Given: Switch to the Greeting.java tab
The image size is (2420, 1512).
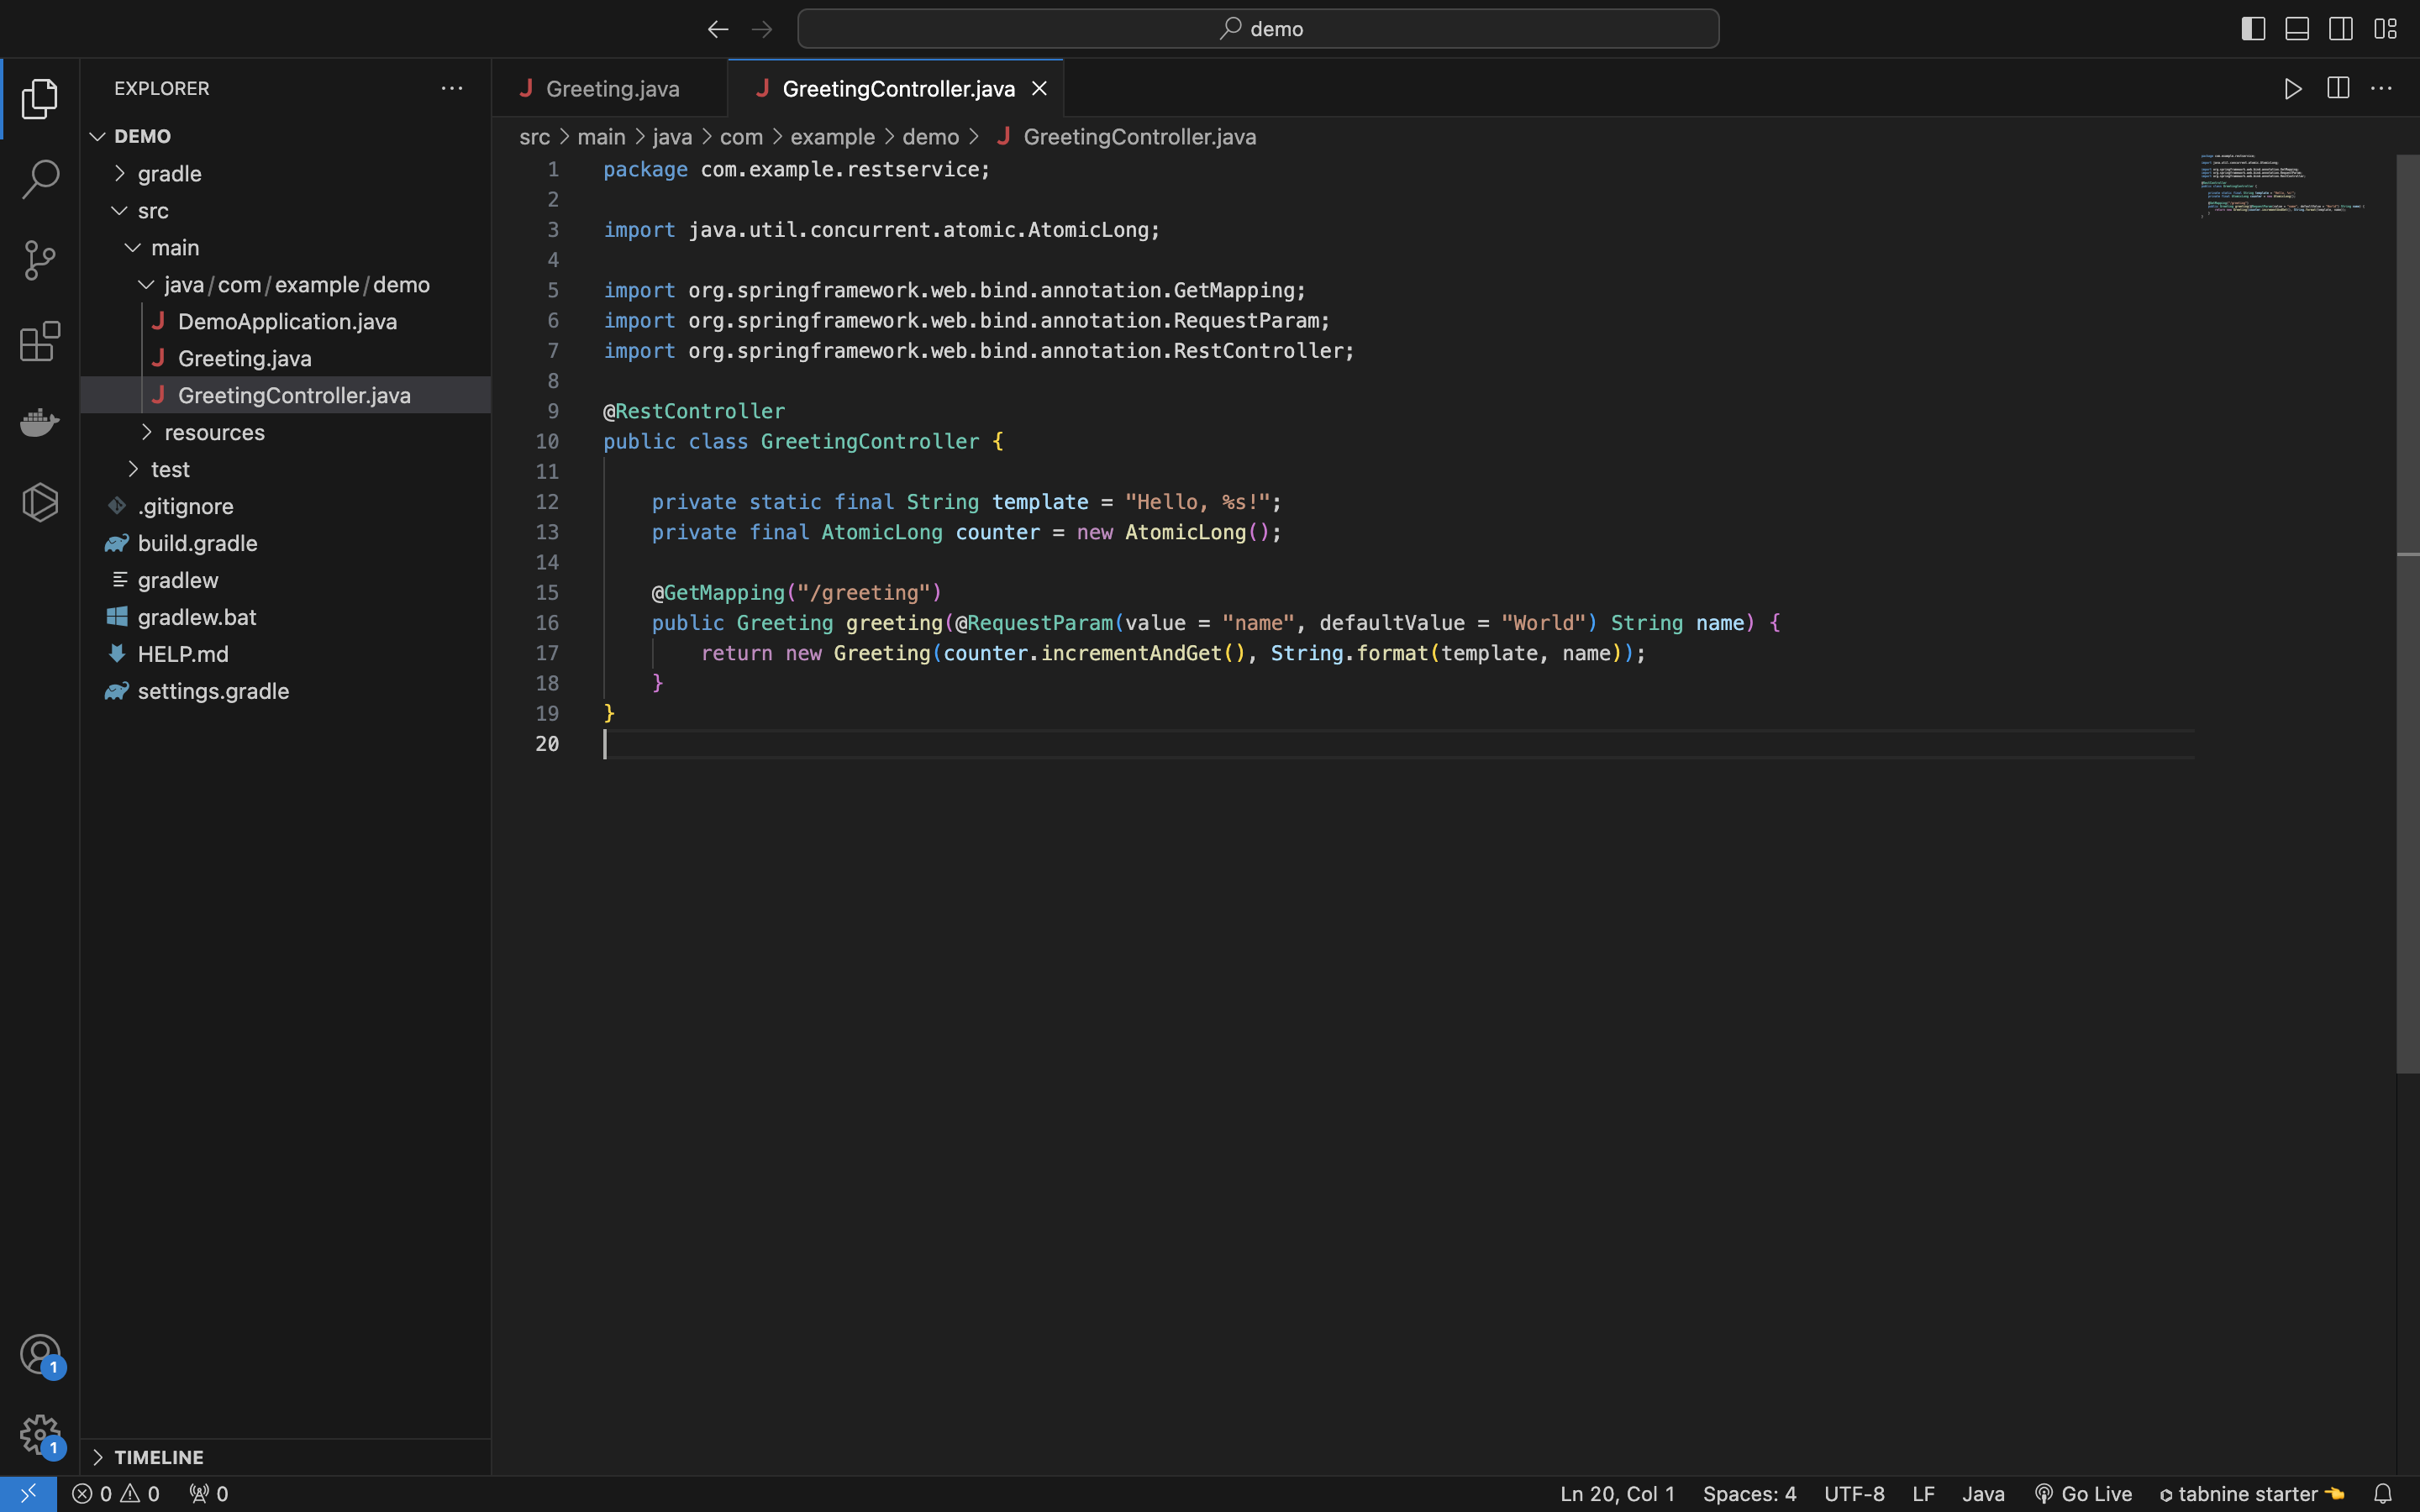Looking at the screenshot, I should pyautogui.click(x=612, y=88).
